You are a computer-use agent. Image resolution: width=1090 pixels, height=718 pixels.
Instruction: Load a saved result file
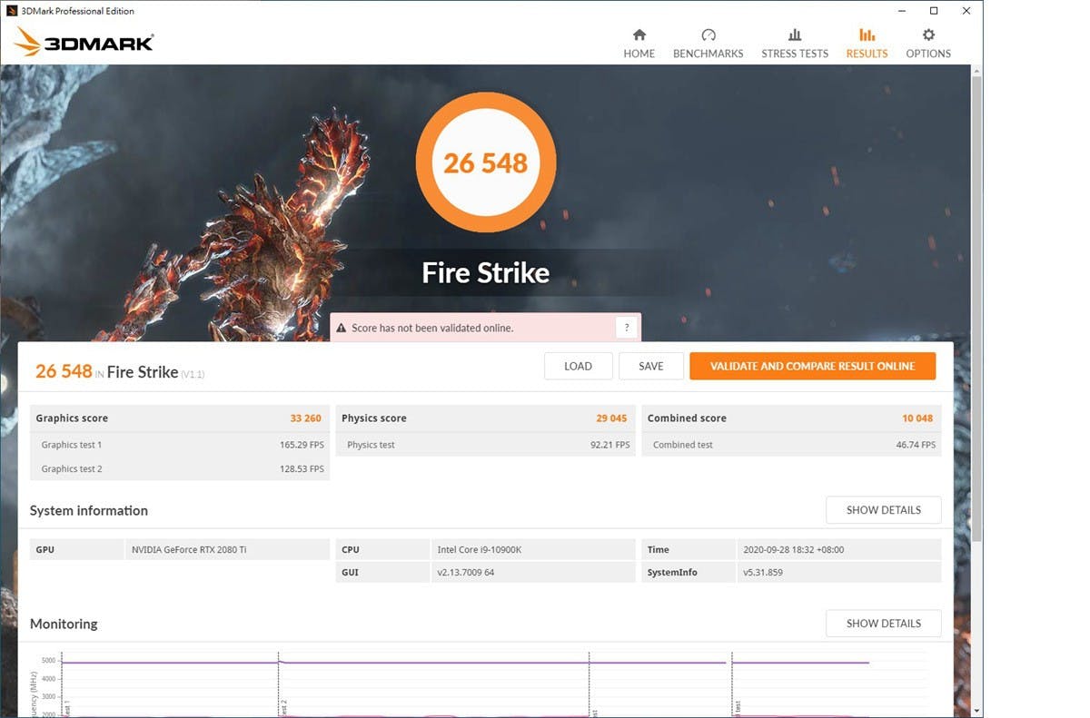coord(578,366)
